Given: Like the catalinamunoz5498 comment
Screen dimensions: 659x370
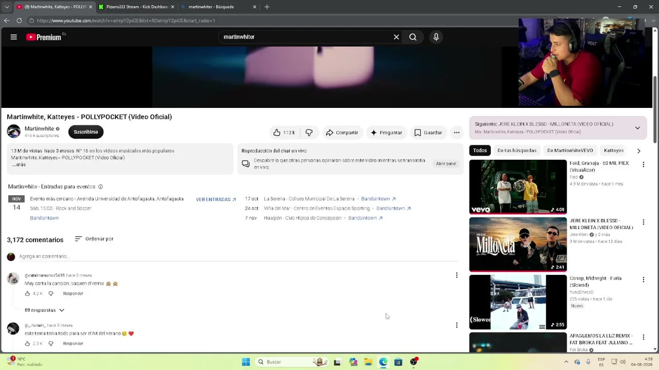Looking at the screenshot, I should click(28, 293).
